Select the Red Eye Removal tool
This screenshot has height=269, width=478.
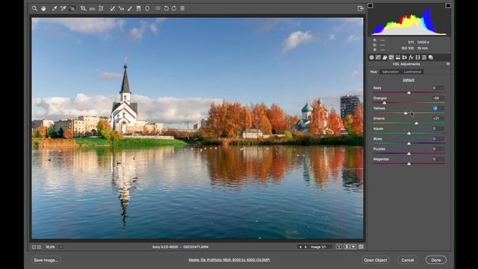(x=121, y=8)
